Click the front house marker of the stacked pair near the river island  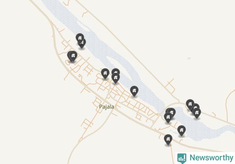tap(115, 78)
